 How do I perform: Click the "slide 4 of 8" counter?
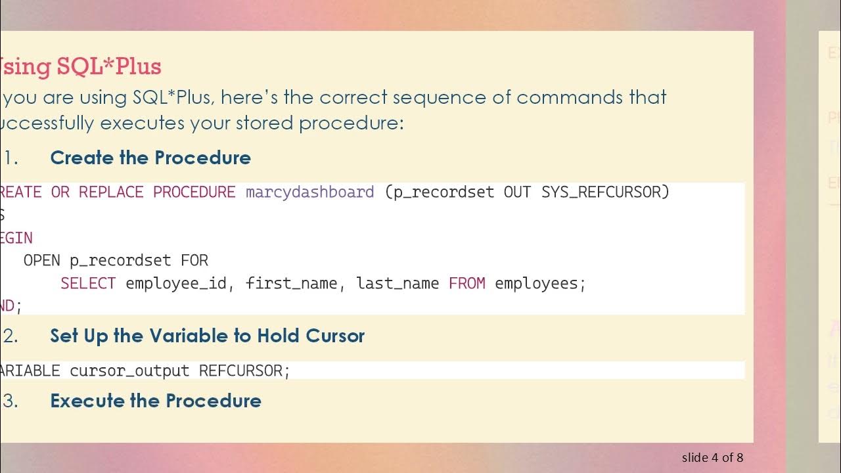[x=712, y=457]
